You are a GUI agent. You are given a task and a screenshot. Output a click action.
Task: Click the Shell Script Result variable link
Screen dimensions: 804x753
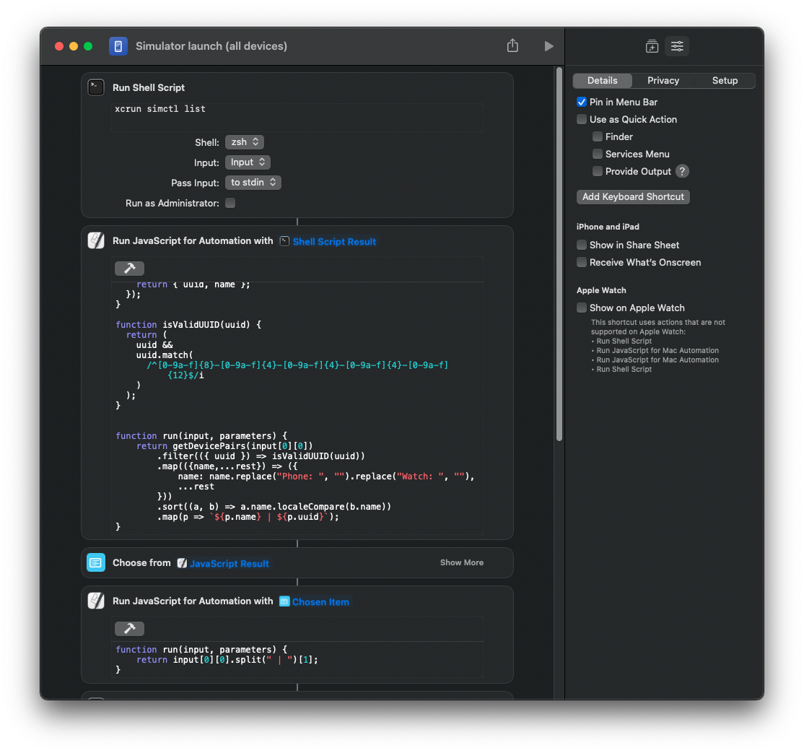[x=334, y=240]
